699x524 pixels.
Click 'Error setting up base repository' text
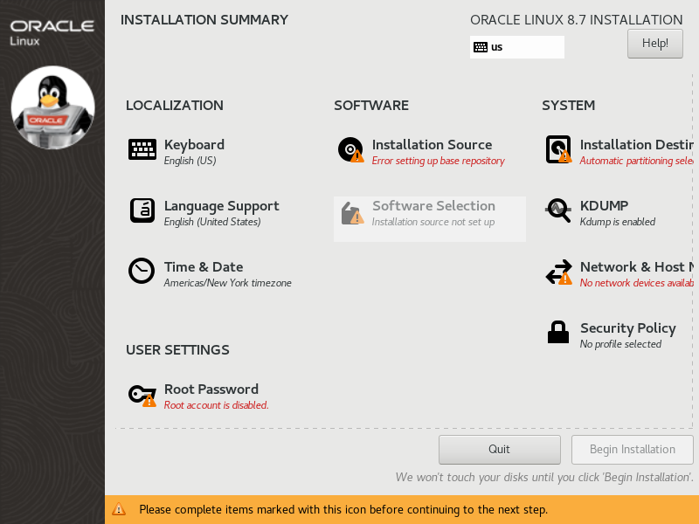point(439,161)
